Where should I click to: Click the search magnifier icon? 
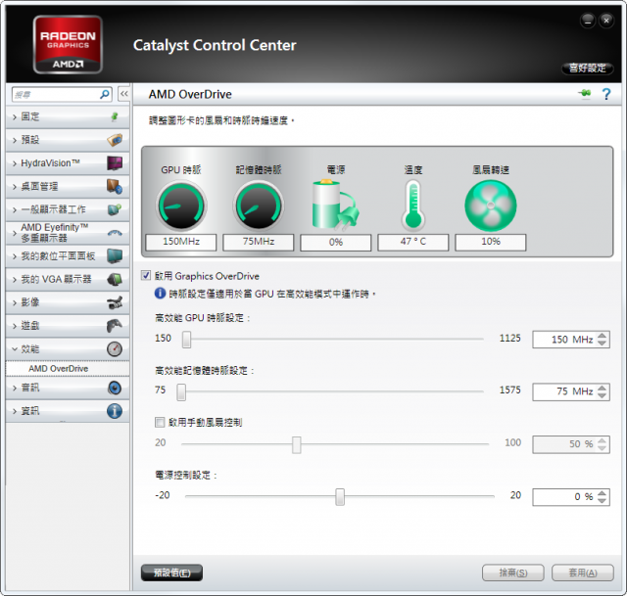point(105,94)
